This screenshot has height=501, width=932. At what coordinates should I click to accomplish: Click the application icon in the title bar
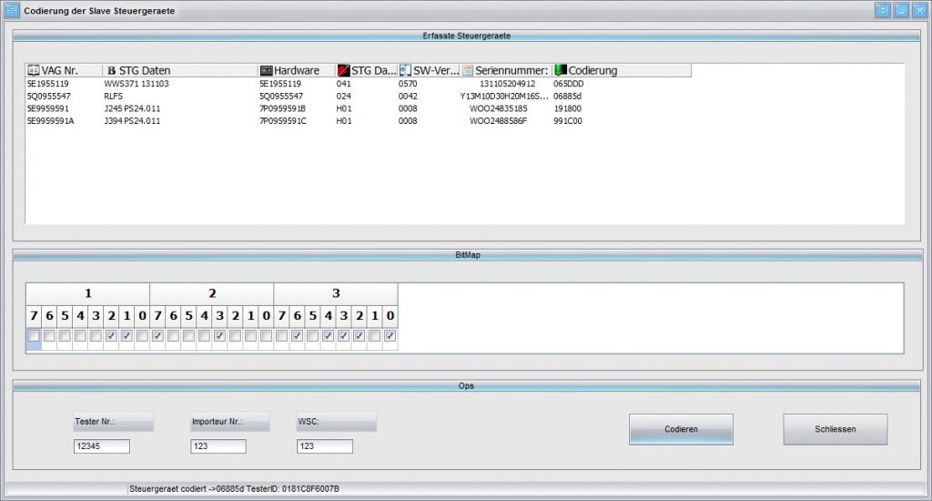pyautogui.click(x=13, y=10)
